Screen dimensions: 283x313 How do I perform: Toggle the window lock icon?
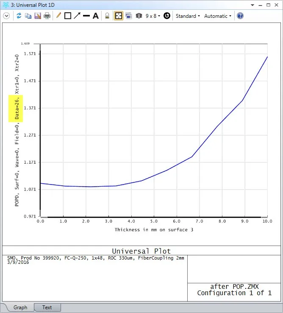[107, 16]
